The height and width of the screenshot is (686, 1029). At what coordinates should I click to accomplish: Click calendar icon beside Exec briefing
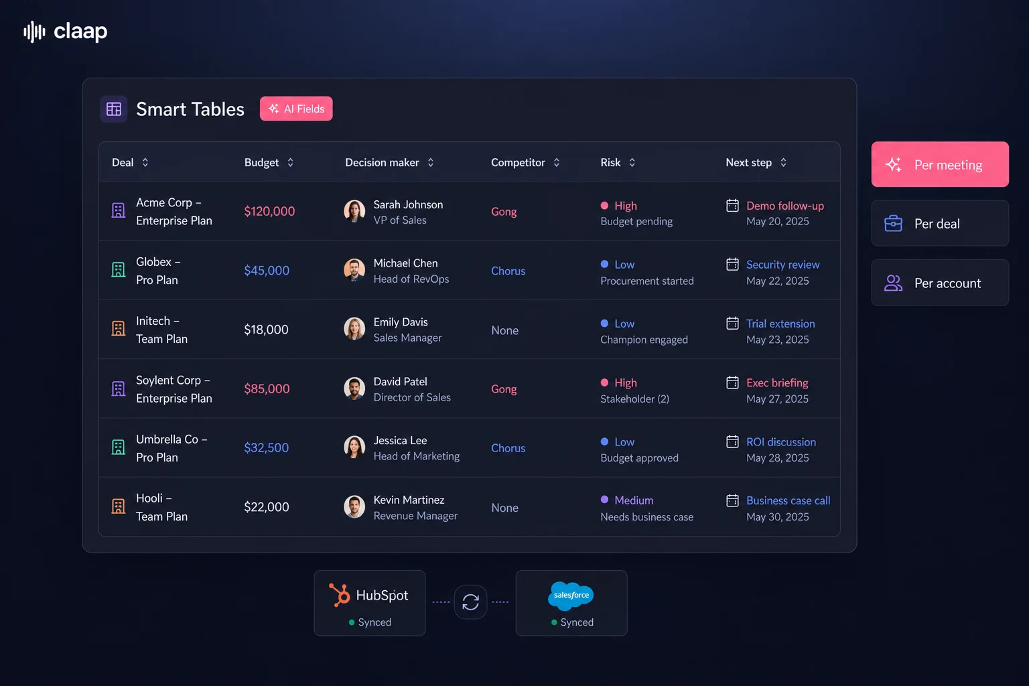coord(733,382)
